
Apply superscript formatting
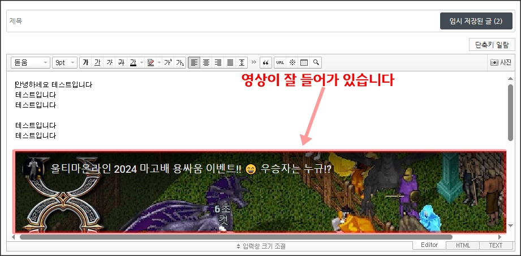pyautogui.click(x=168, y=62)
